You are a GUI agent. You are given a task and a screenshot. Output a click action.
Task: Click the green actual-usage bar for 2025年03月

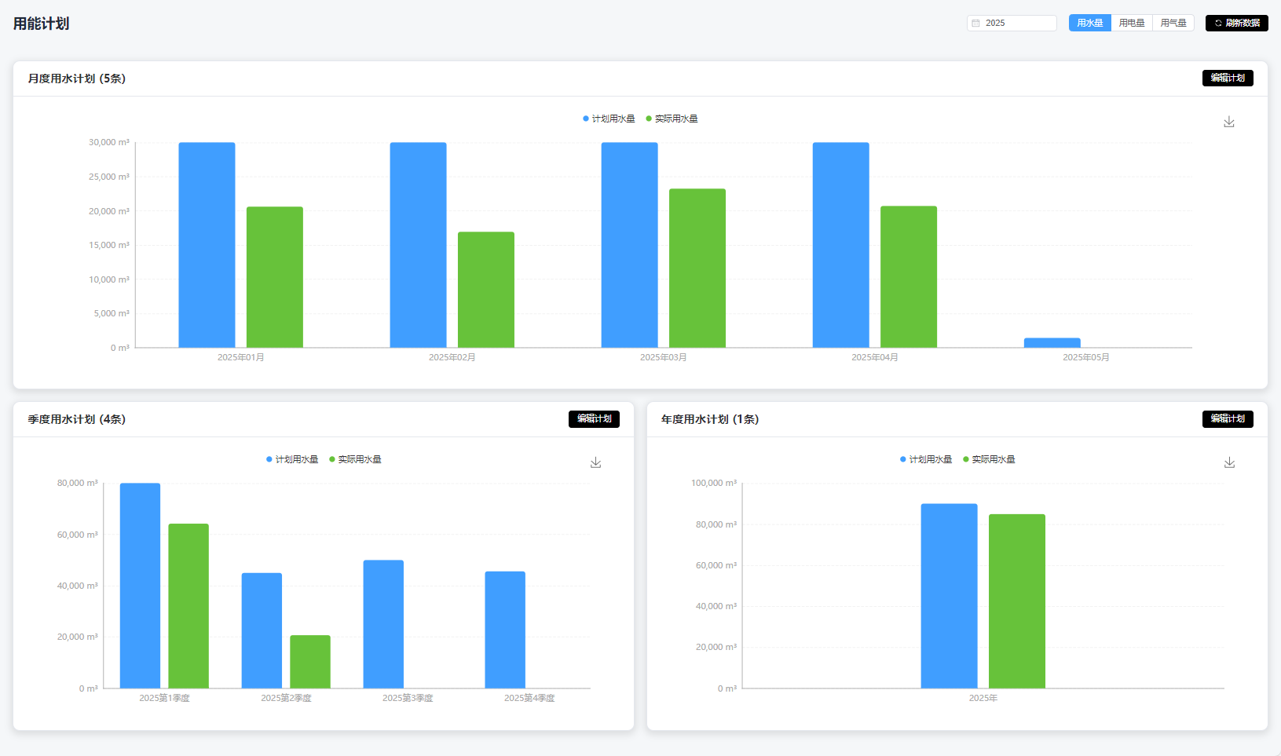697,267
